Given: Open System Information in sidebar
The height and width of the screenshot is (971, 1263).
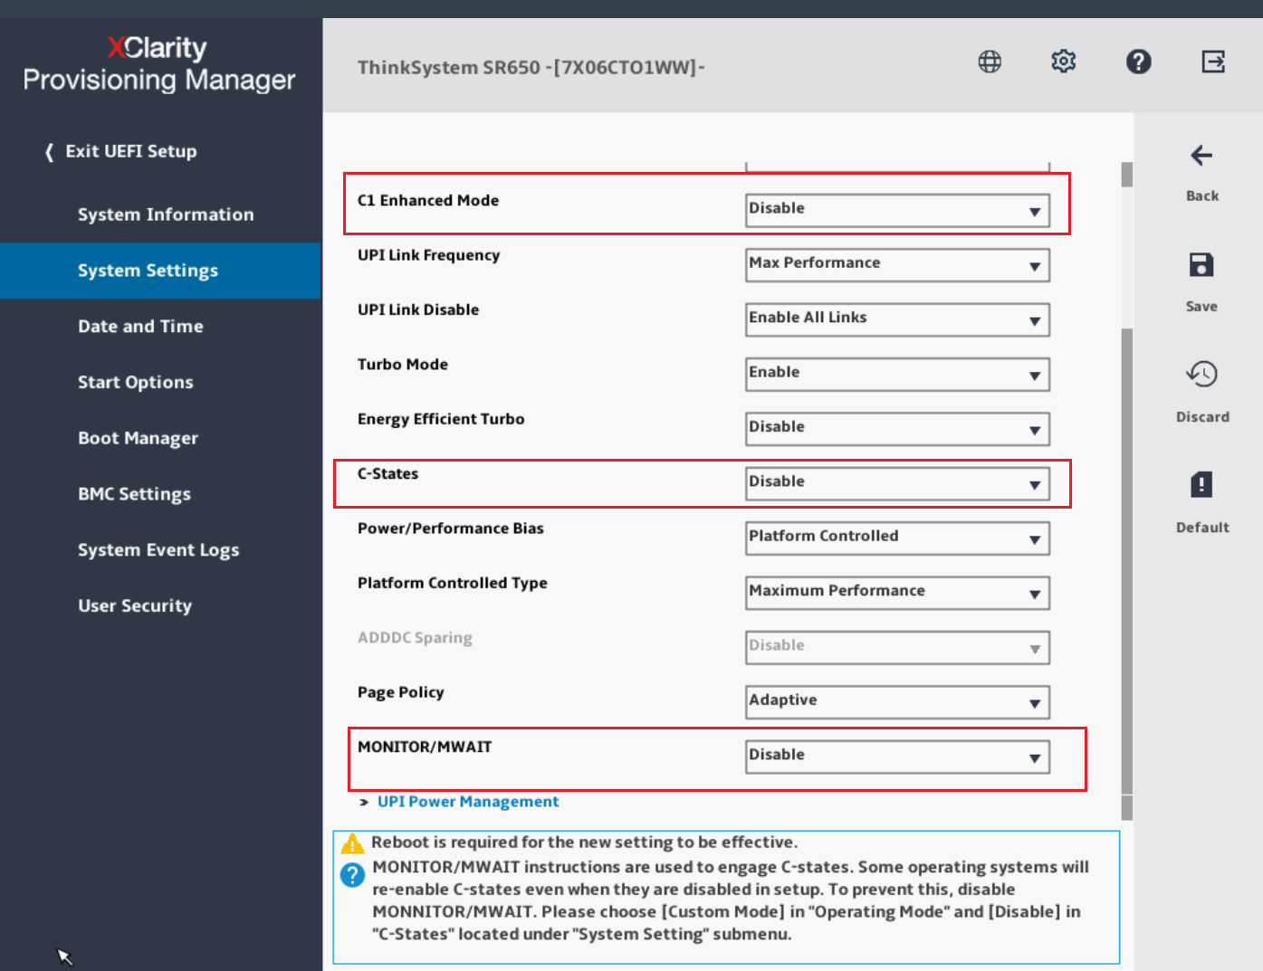Looking at the screenshot, I should click(x=166, y=214).
